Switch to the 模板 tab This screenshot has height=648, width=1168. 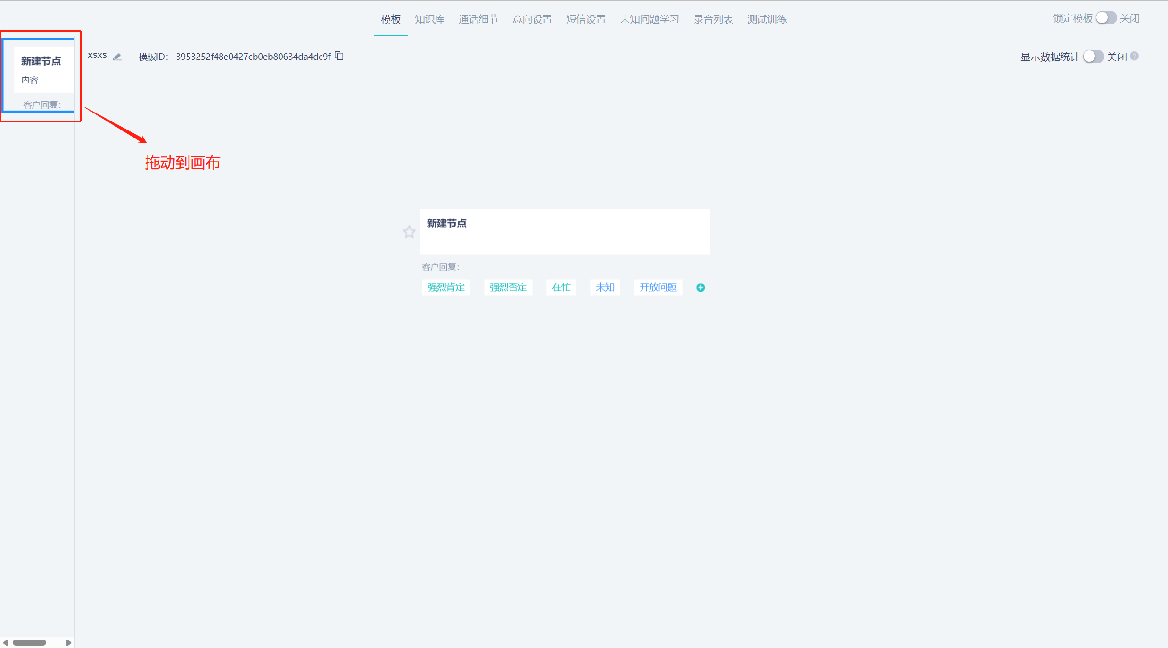pyautogui.click(x=391, y=19)
